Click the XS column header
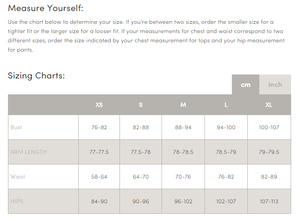Viewport: 300px width, 220px height. [99, 104]
